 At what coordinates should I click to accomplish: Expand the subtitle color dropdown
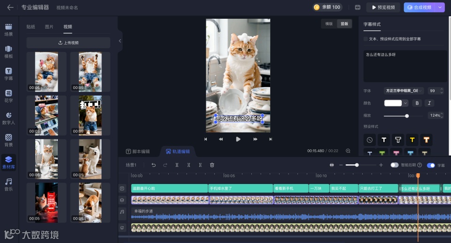click(405, 103)
